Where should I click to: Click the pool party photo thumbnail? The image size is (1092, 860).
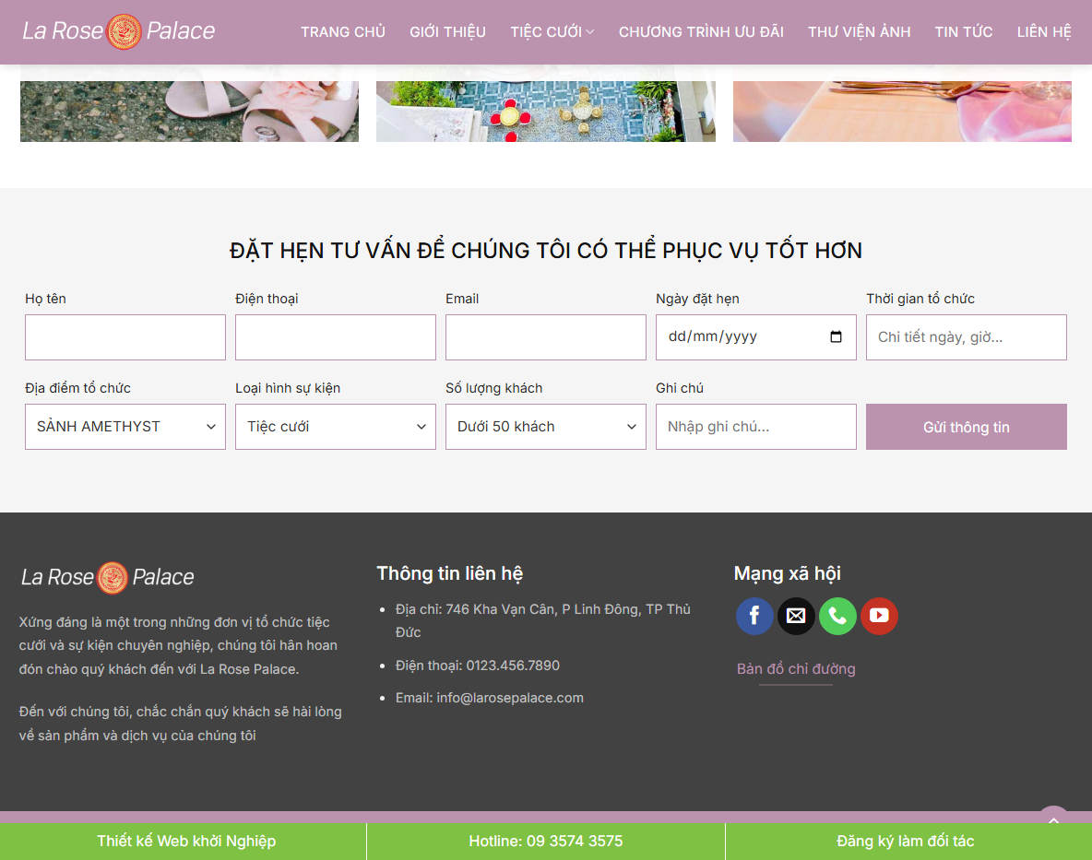545,101
